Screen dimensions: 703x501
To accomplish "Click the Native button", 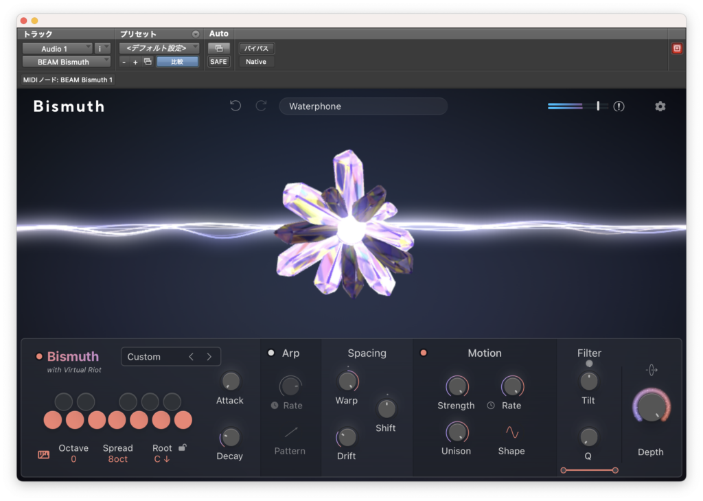I will tap(257, 62).
